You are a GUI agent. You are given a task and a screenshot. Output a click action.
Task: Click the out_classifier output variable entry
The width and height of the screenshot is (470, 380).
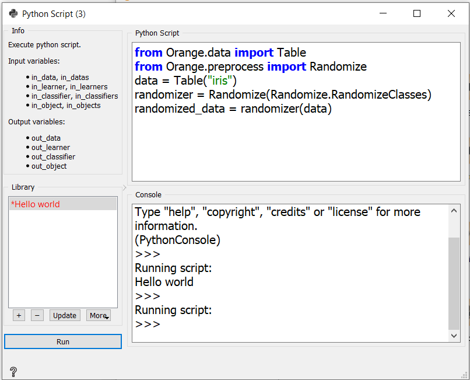click(52, 156)
